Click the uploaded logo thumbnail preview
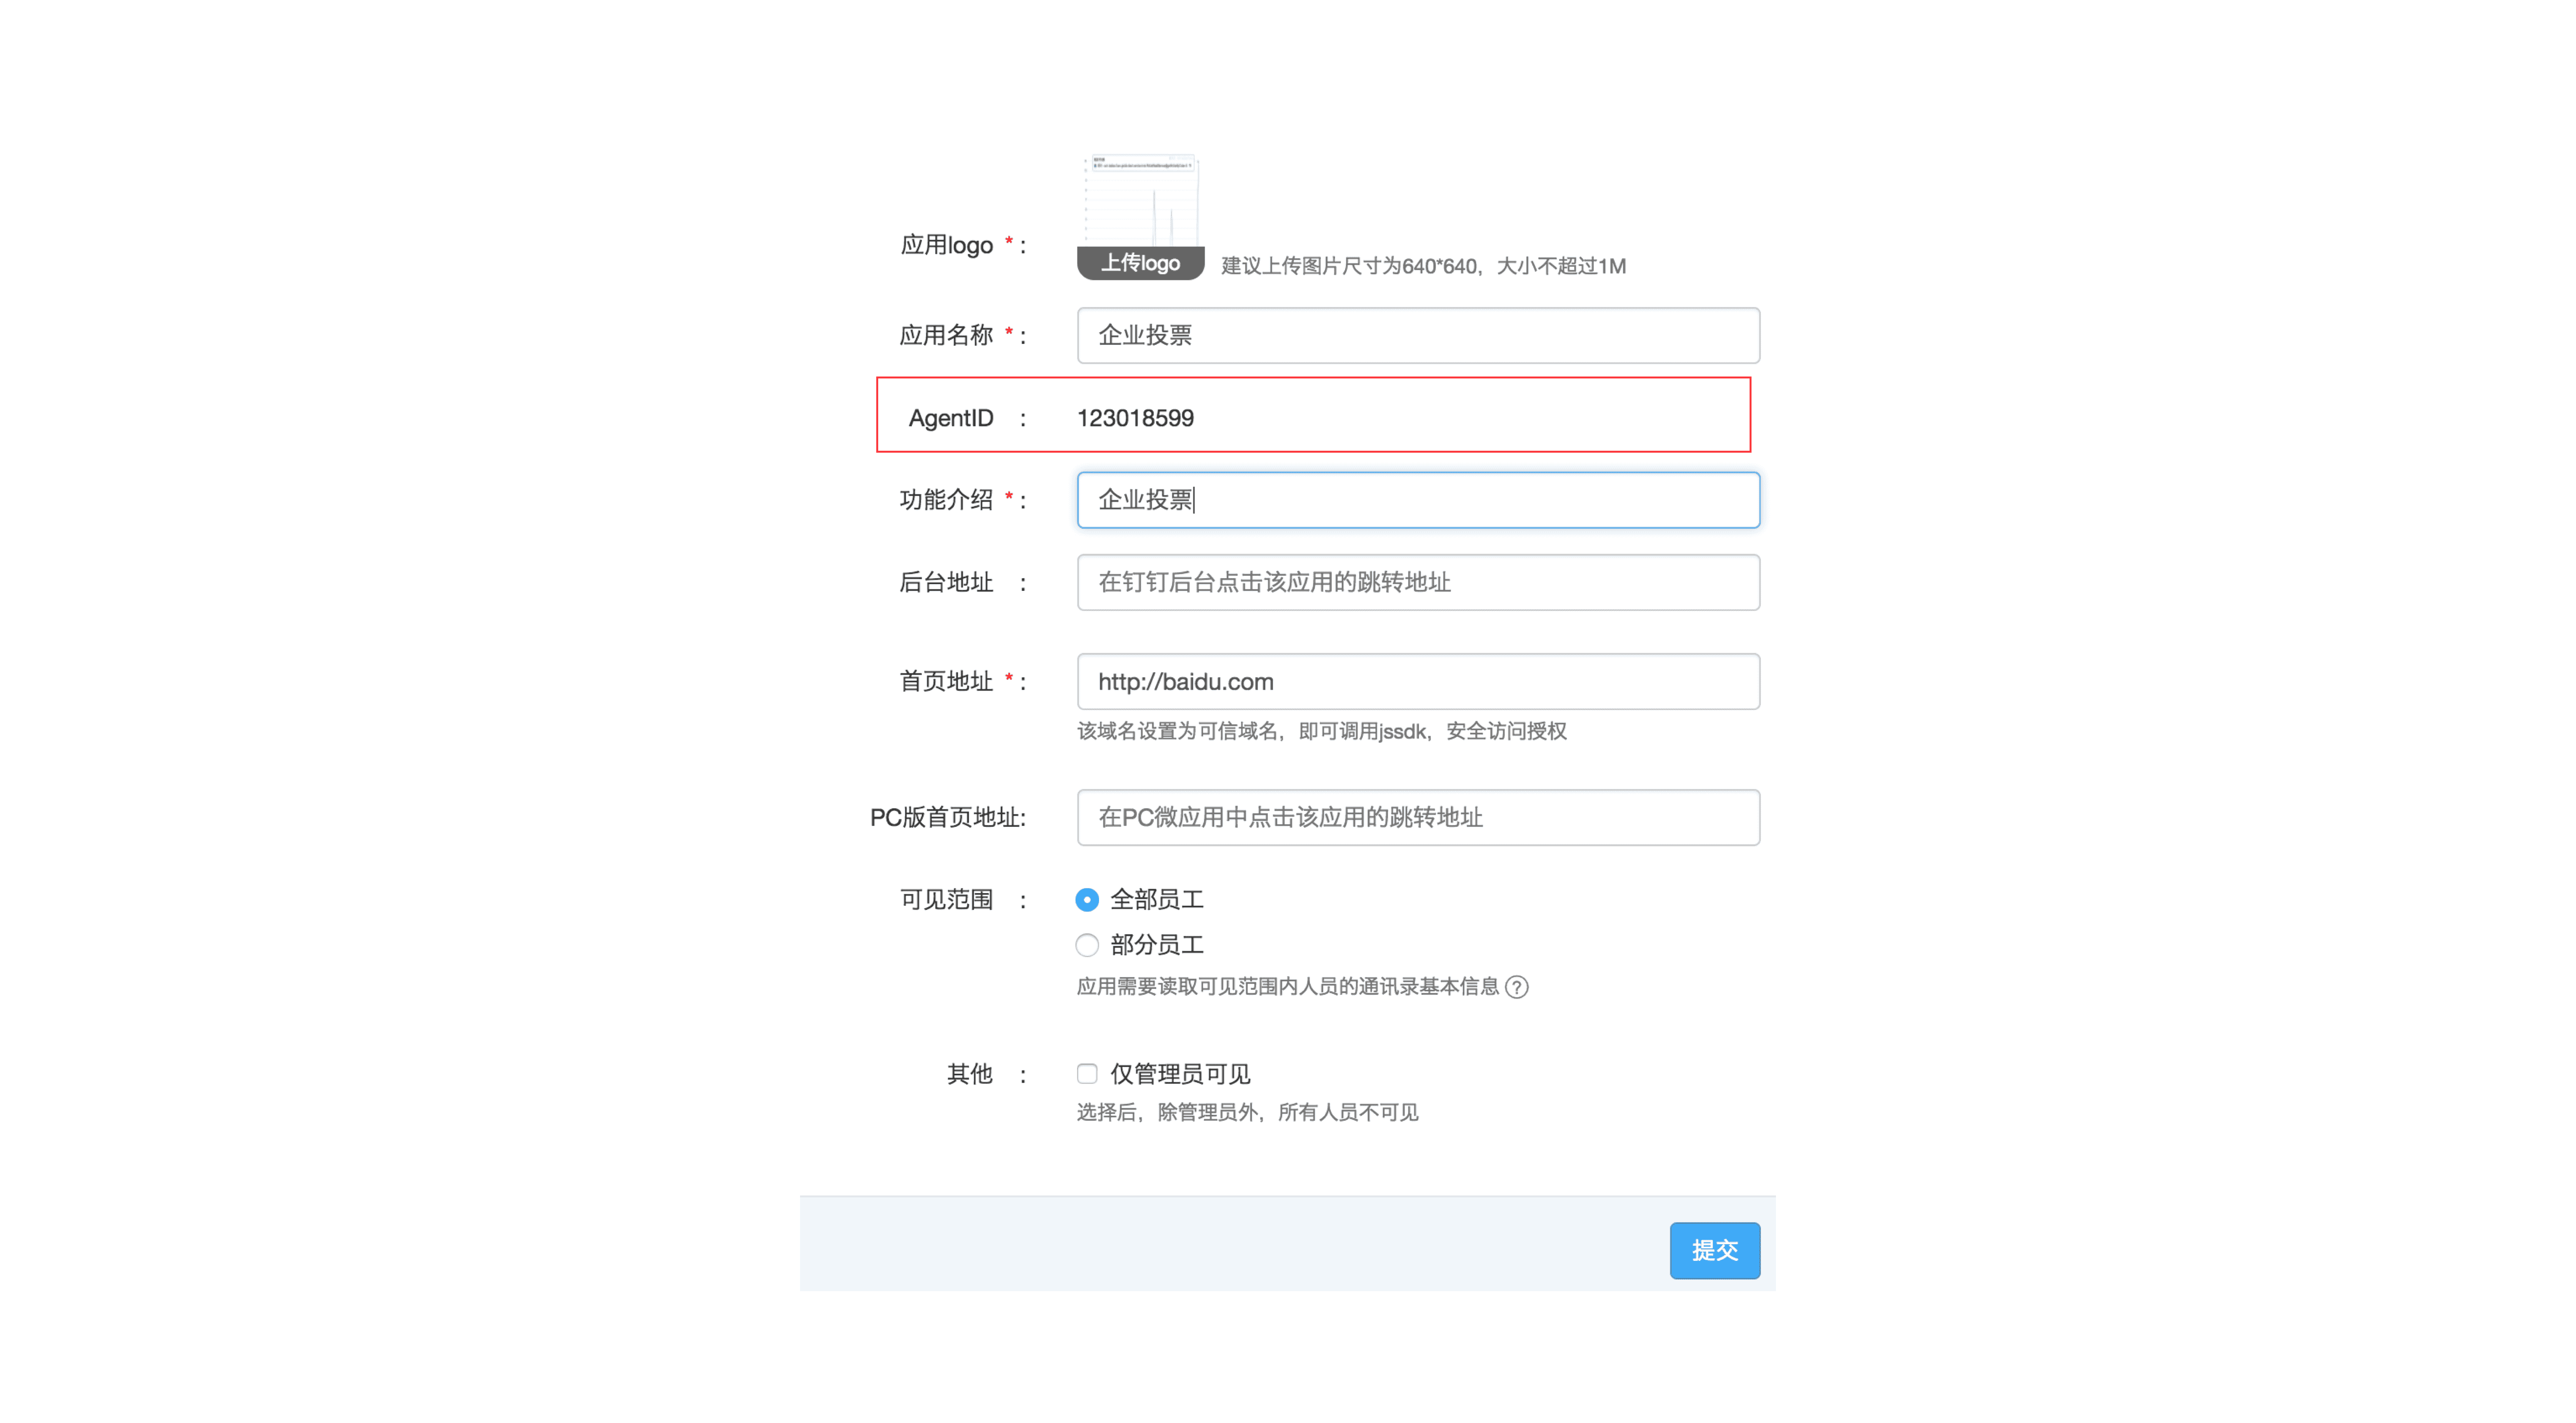 point(1141,201)
